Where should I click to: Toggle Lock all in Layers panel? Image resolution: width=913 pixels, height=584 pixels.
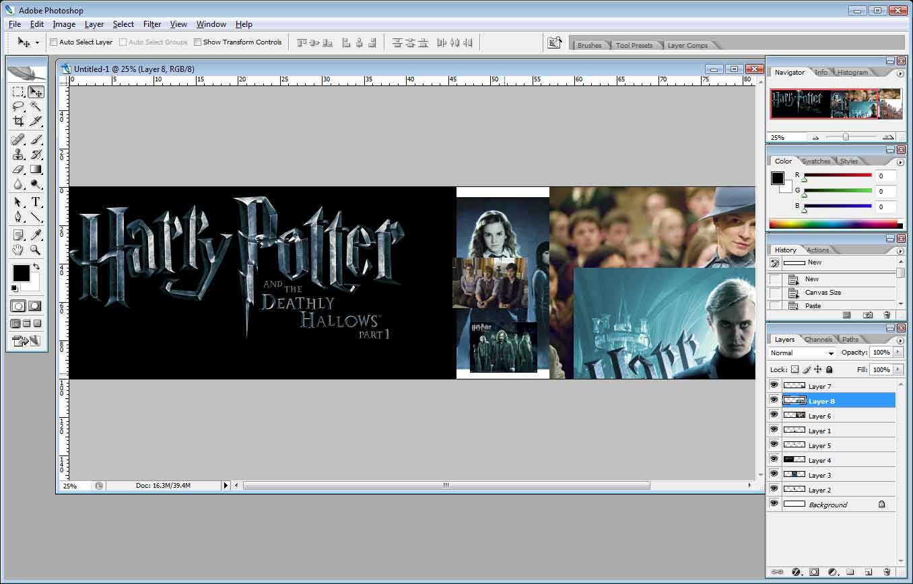pos(829,369)
